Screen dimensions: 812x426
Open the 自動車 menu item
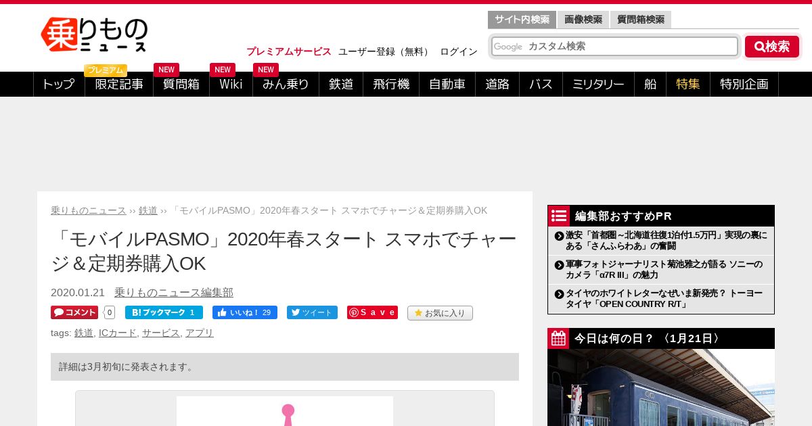click(x=447, y=84)
